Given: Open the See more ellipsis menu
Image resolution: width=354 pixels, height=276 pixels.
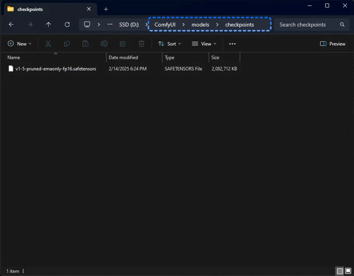Looking at the screenshot, I should (232, 44).
